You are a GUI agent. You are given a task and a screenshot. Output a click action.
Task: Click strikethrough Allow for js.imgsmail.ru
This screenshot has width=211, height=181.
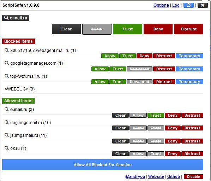[x=138, y=141]
